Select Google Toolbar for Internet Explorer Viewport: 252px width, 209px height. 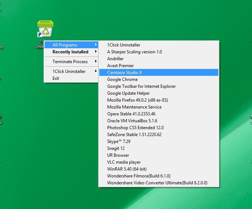coord(141,86)
